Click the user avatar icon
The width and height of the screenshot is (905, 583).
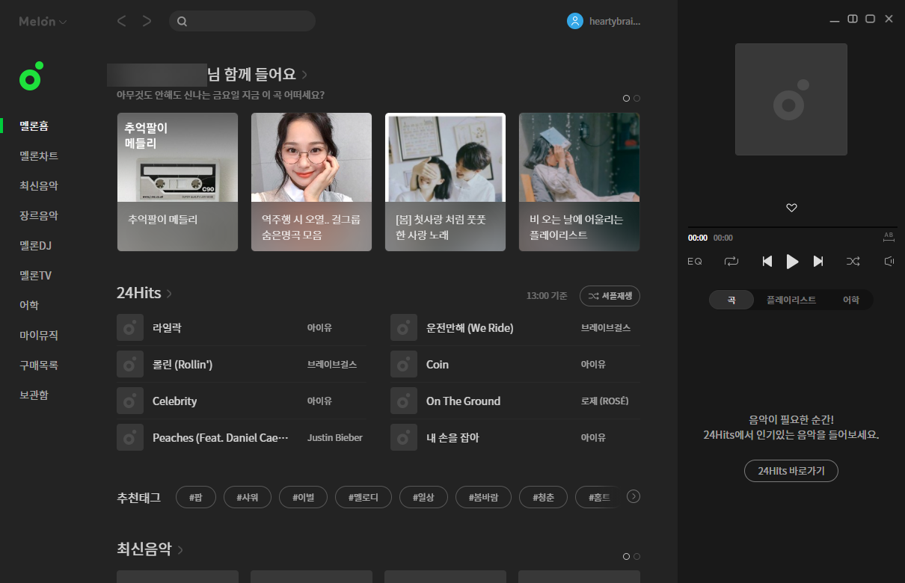[574, 21]
